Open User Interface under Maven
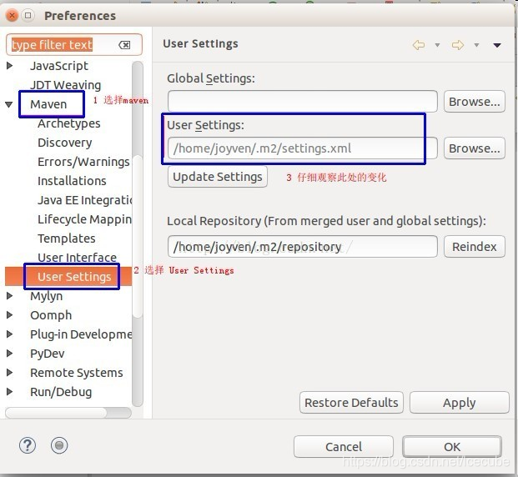 click(x=77, y=258)
